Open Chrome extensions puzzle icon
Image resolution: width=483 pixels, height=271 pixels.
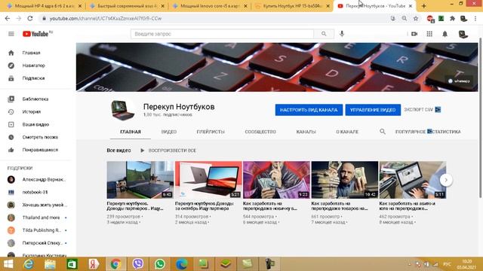(x=452, y=18)
